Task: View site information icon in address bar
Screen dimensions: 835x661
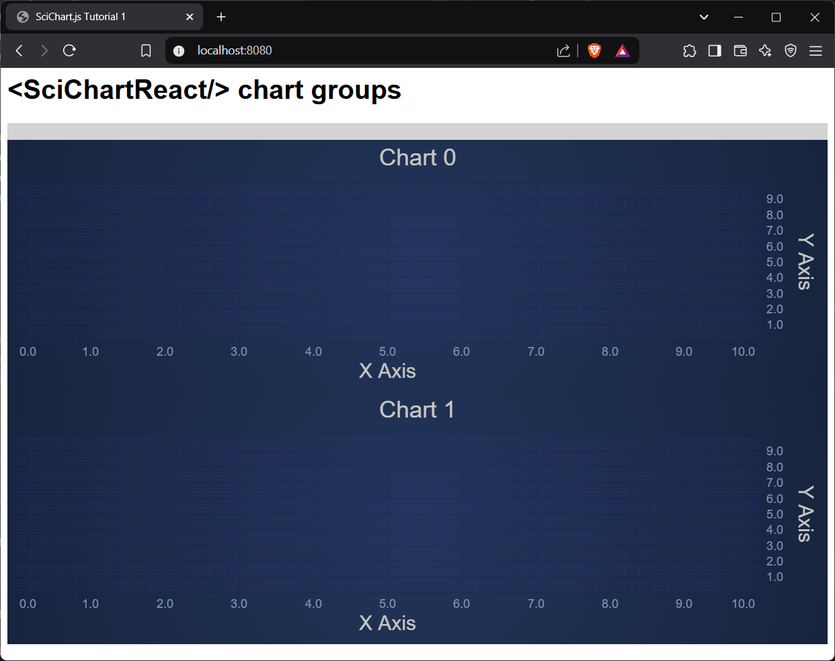Action: pos(179,50)
